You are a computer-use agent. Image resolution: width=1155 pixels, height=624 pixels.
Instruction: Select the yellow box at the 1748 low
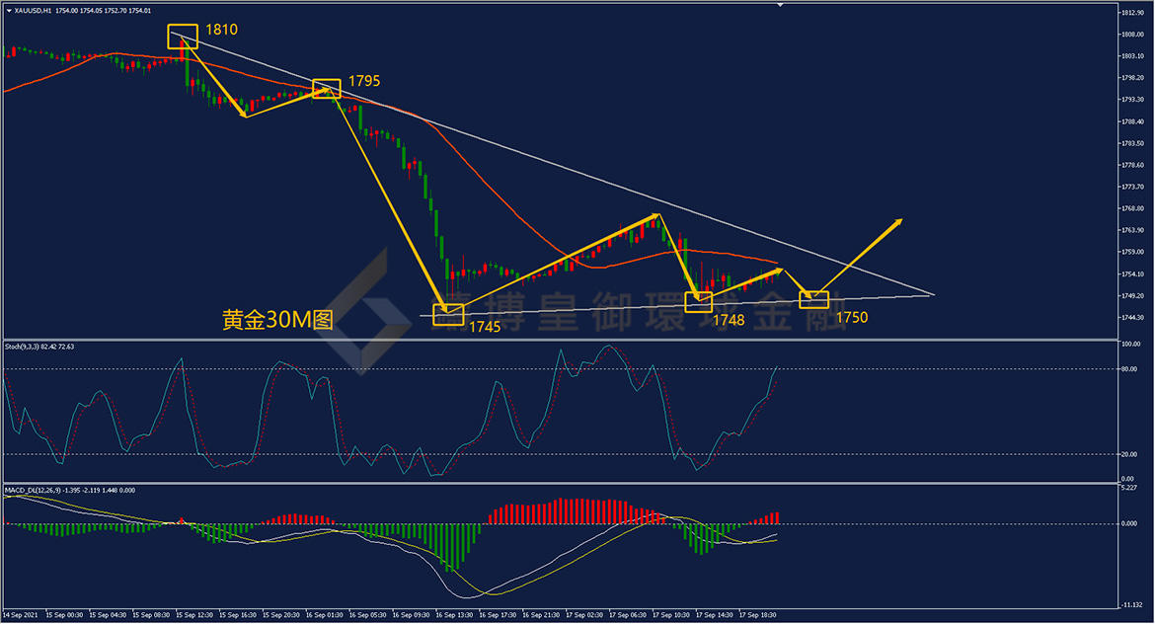[698, 302]
